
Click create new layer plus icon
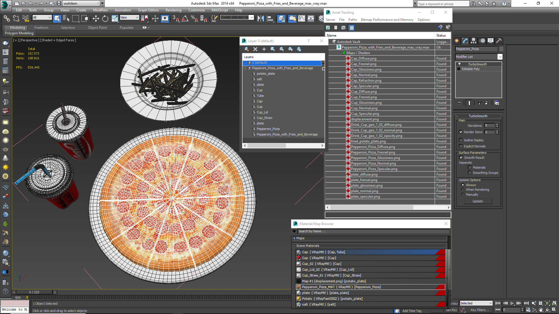point(264,49)
